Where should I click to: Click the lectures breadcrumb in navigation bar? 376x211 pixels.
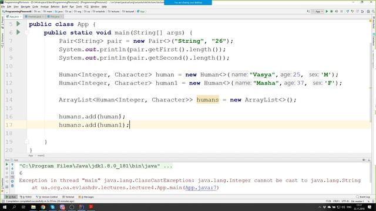coord(114,12)
